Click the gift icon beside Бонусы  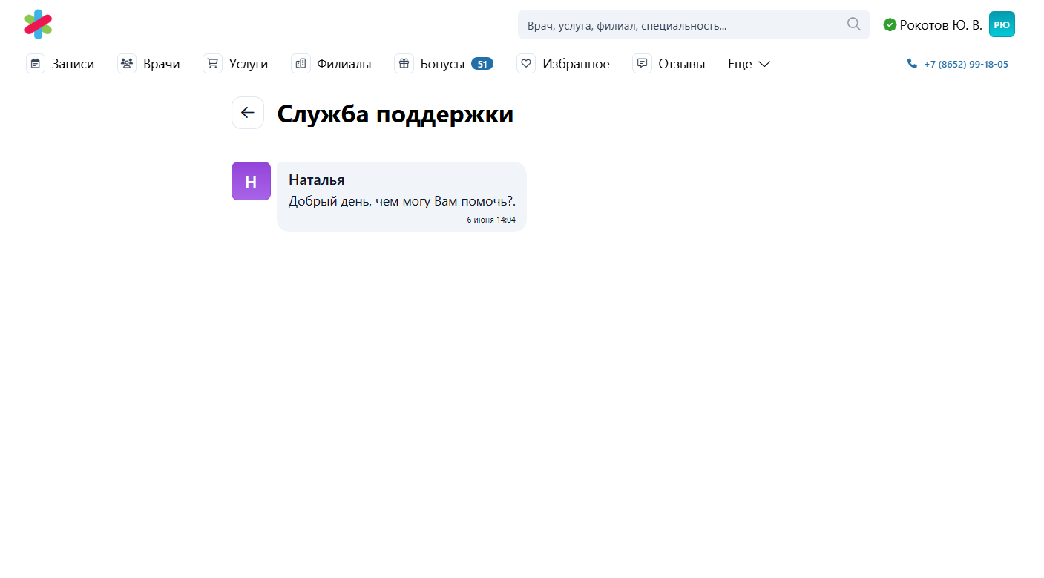(x=404, y=64)
